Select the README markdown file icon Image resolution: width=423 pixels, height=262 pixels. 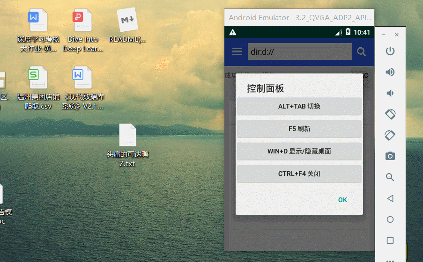[x=127, y=26]
